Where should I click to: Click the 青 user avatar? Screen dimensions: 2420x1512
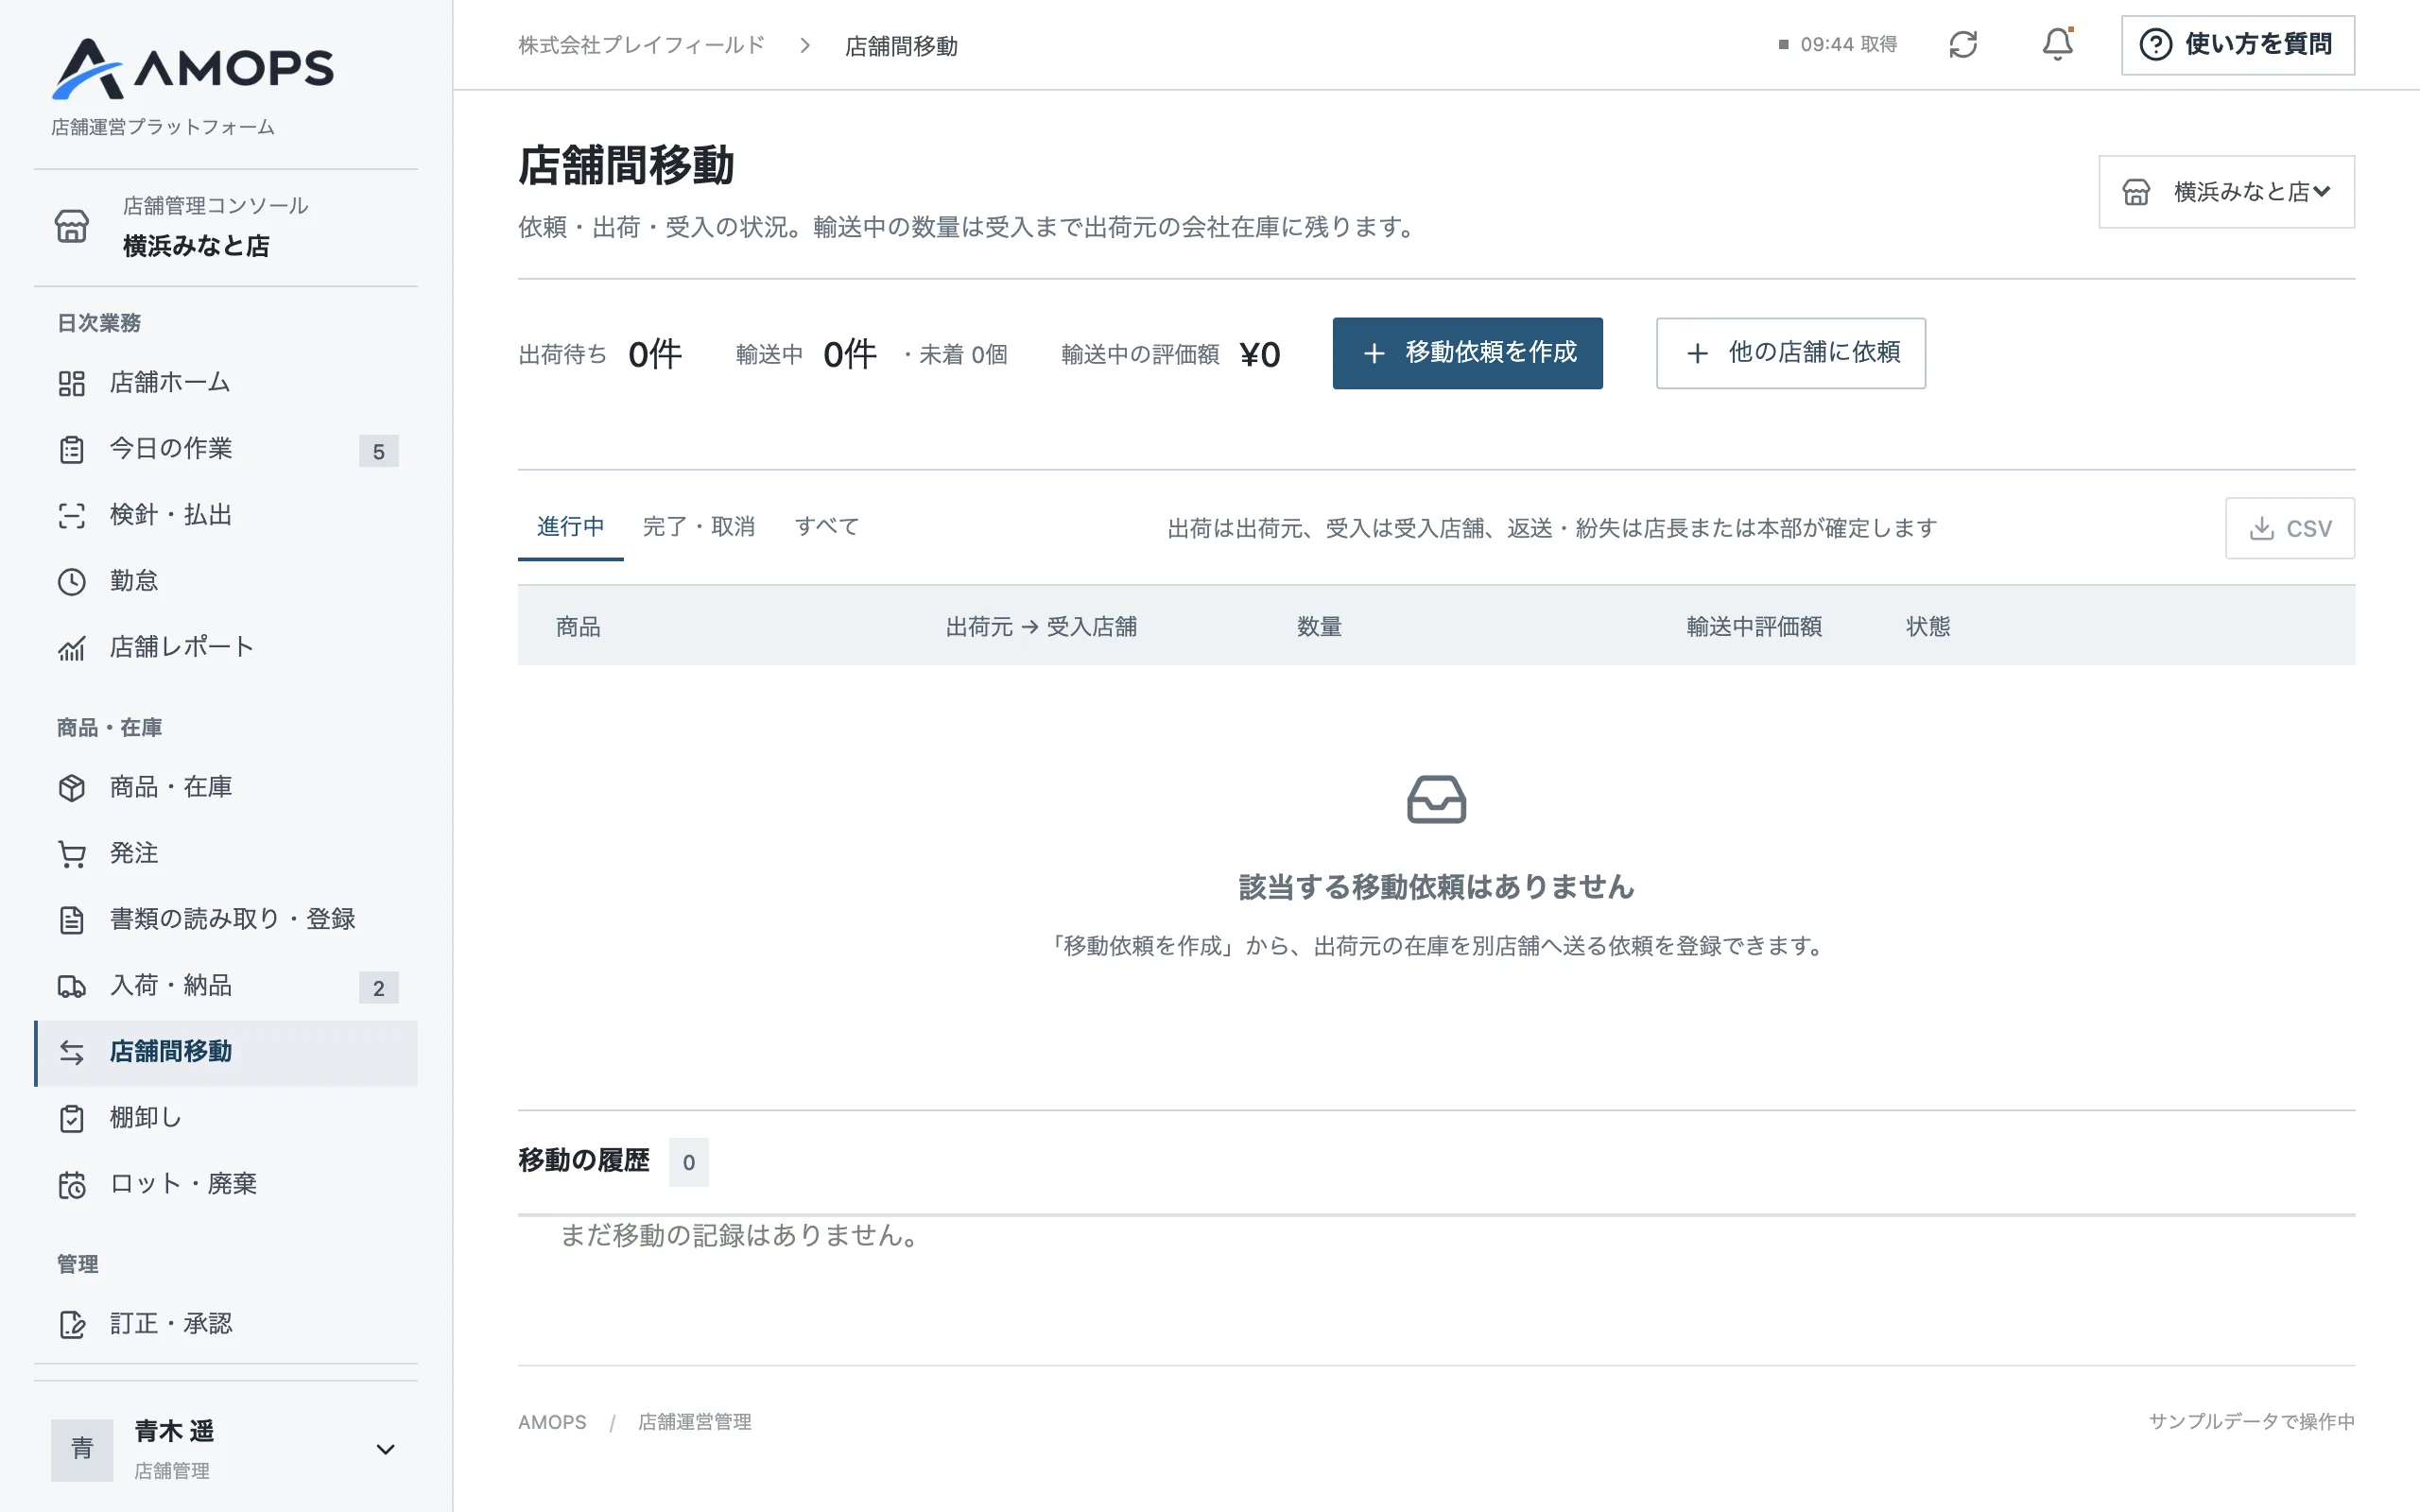coord(82,1449)
